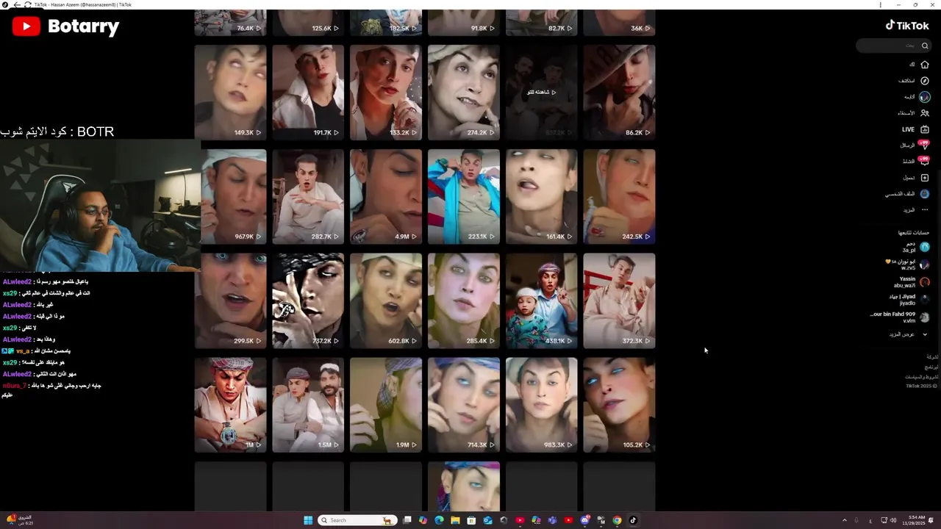This screenshot has height=529, width=941.
Task: Open Microsoft Teams from the taskbar
Action: (x=552, y=520)
